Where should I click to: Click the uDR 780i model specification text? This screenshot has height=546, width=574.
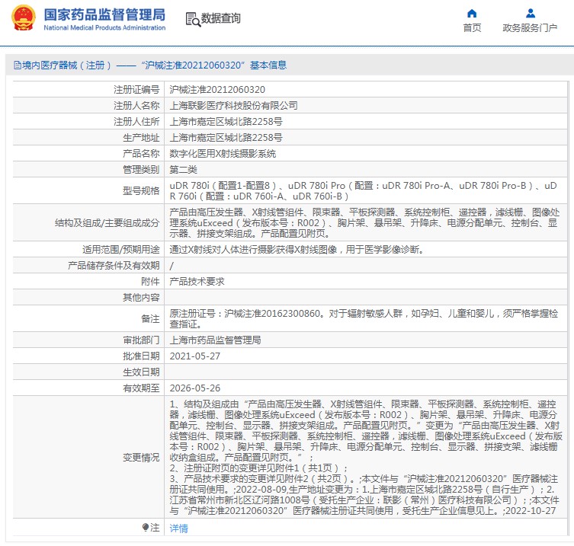coord(363,191)
